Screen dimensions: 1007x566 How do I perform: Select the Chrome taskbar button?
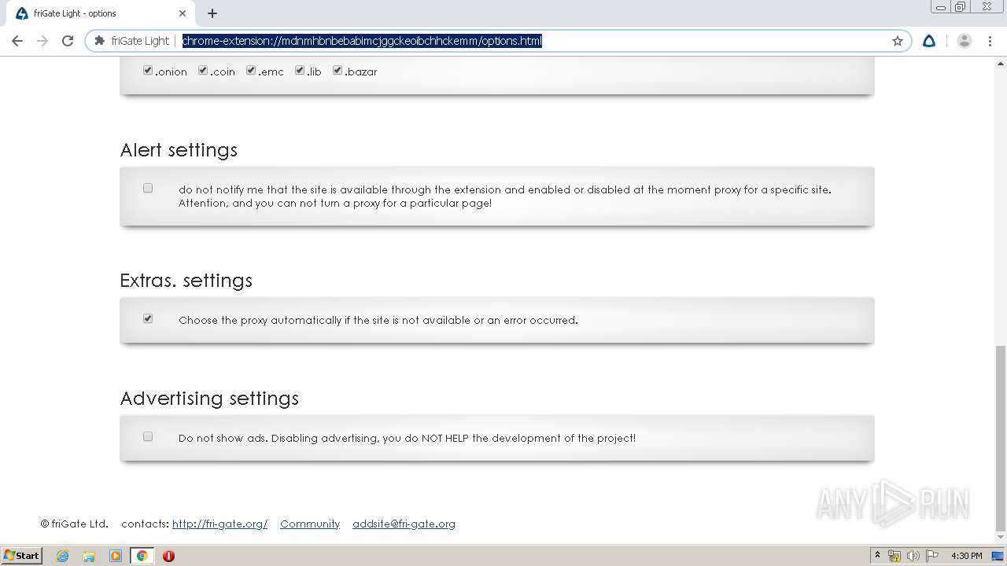point(142,556)
